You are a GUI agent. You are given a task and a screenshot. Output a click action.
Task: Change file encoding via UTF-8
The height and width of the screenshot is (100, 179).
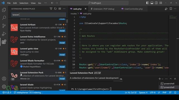(x=153, y=92)
